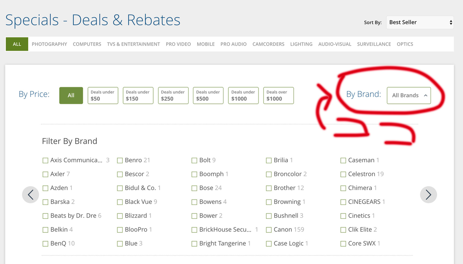Check the Celestron brand checkbox
The height and width of the screenshot is (264, 463).
click(343, 174)
